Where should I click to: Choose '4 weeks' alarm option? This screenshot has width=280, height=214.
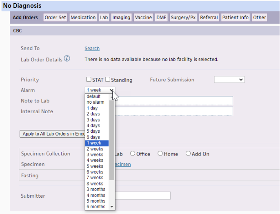click(97, 160)
